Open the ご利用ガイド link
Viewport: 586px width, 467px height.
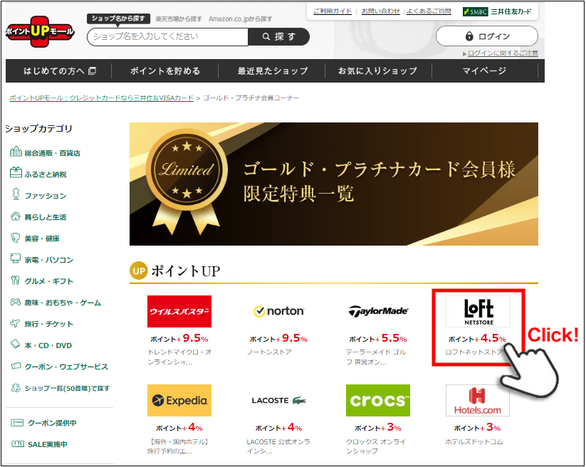pyautogui.click(x=333, y=11)
